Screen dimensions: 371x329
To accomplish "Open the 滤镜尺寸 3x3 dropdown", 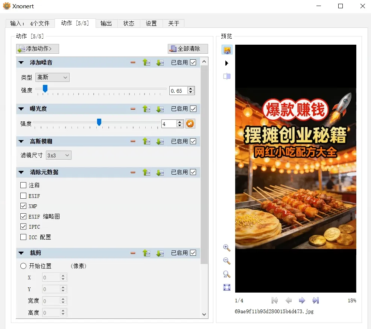I will click(58, 155).
